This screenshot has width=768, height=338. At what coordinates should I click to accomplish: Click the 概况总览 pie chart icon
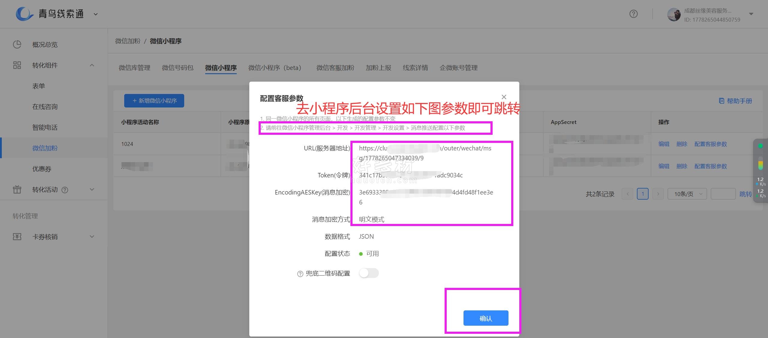[17, 44]
